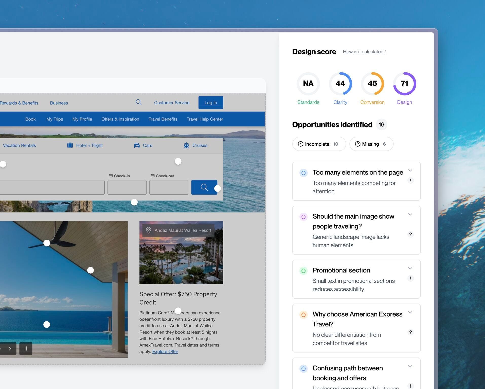
Task: Pause the hero carousel
Action: pyautogui.click(x=26, y=348)
